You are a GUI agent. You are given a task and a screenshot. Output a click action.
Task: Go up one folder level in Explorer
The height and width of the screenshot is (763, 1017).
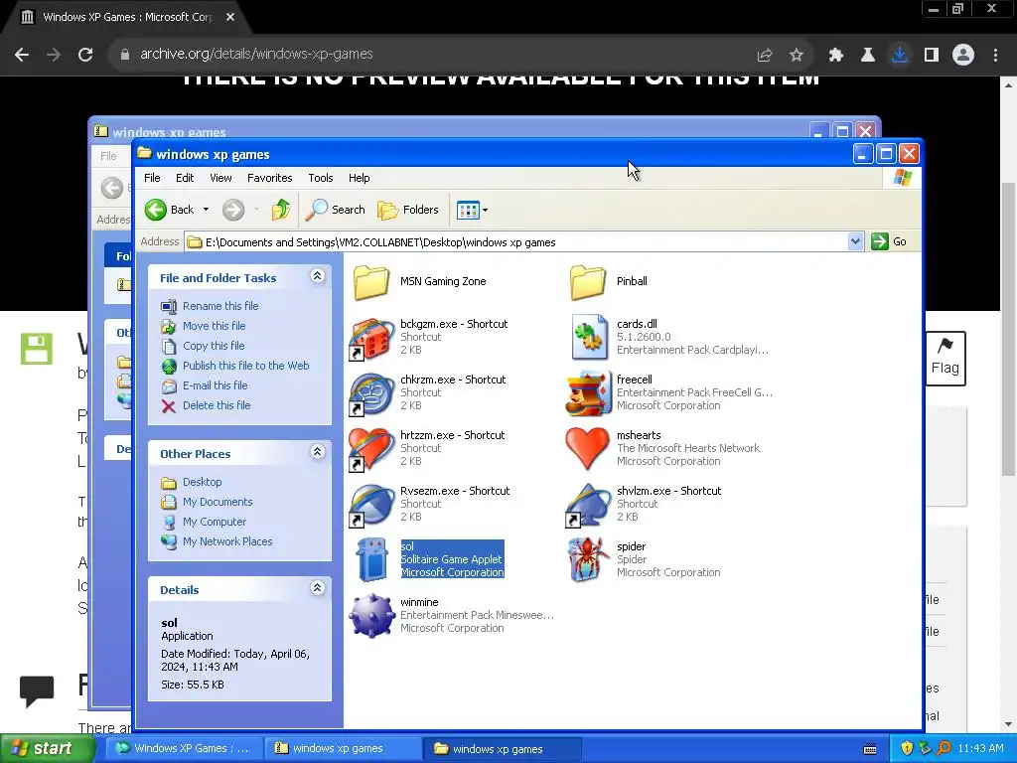pos(280,210)
